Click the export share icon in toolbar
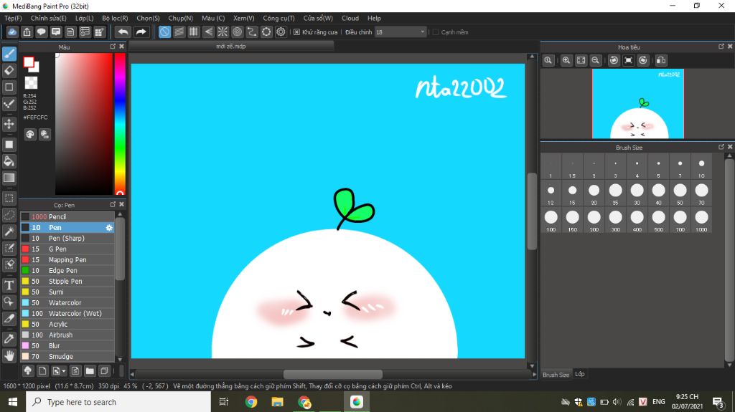Screen dimensions: 735x412 click(27, 32)
